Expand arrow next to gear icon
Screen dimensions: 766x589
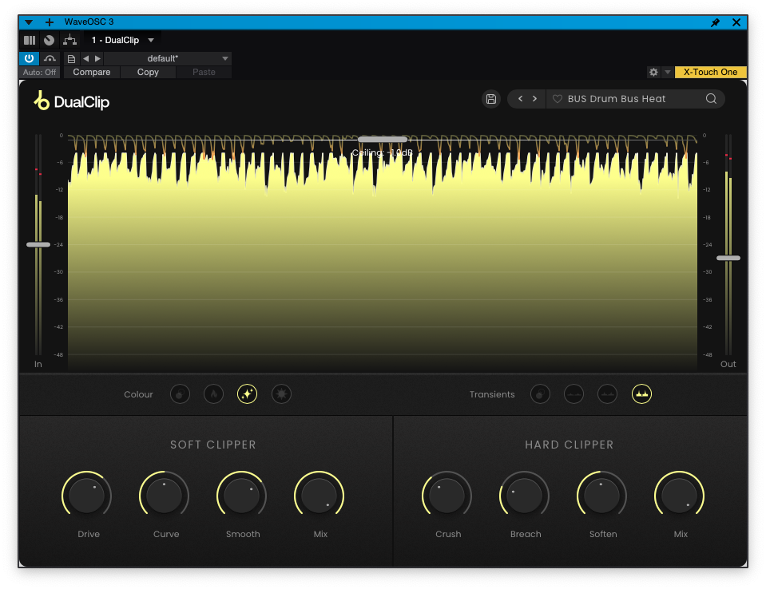668,72
